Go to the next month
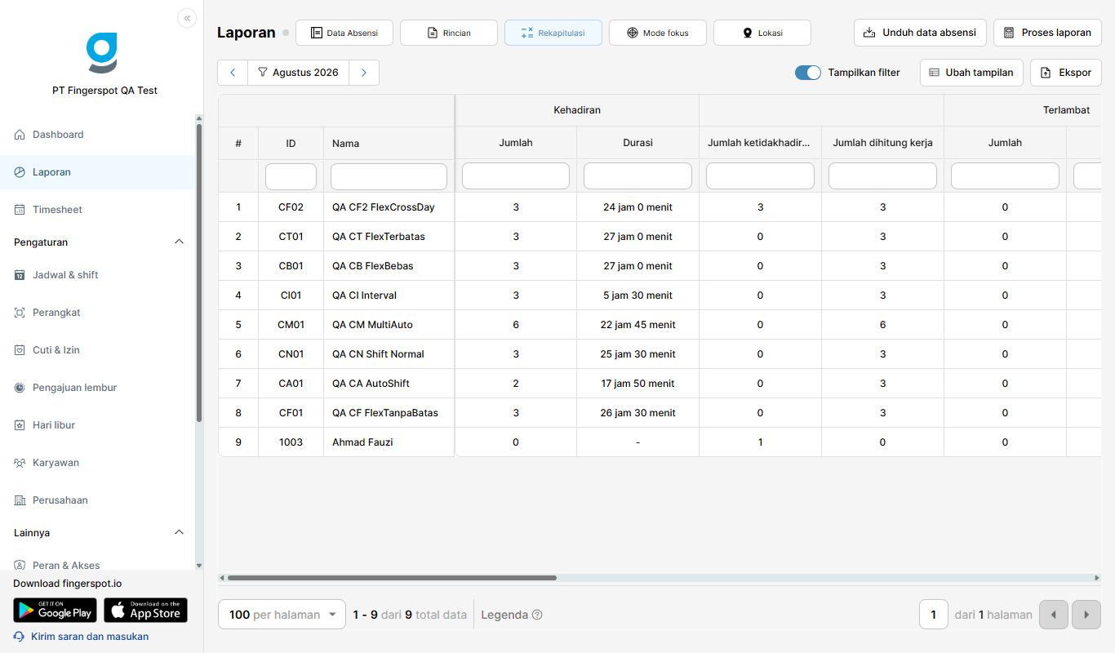 (x=364, y=73)
